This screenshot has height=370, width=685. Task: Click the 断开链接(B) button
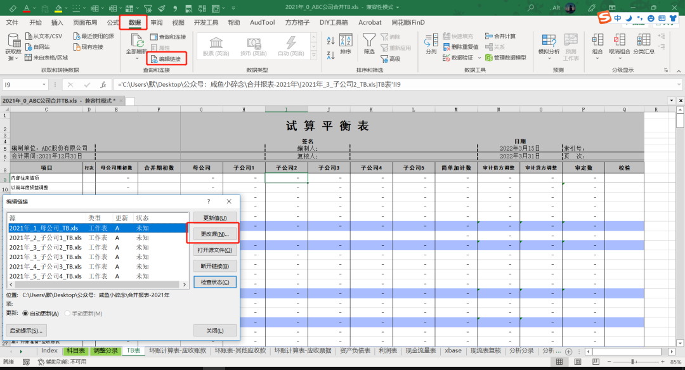[x=215, y=266]
